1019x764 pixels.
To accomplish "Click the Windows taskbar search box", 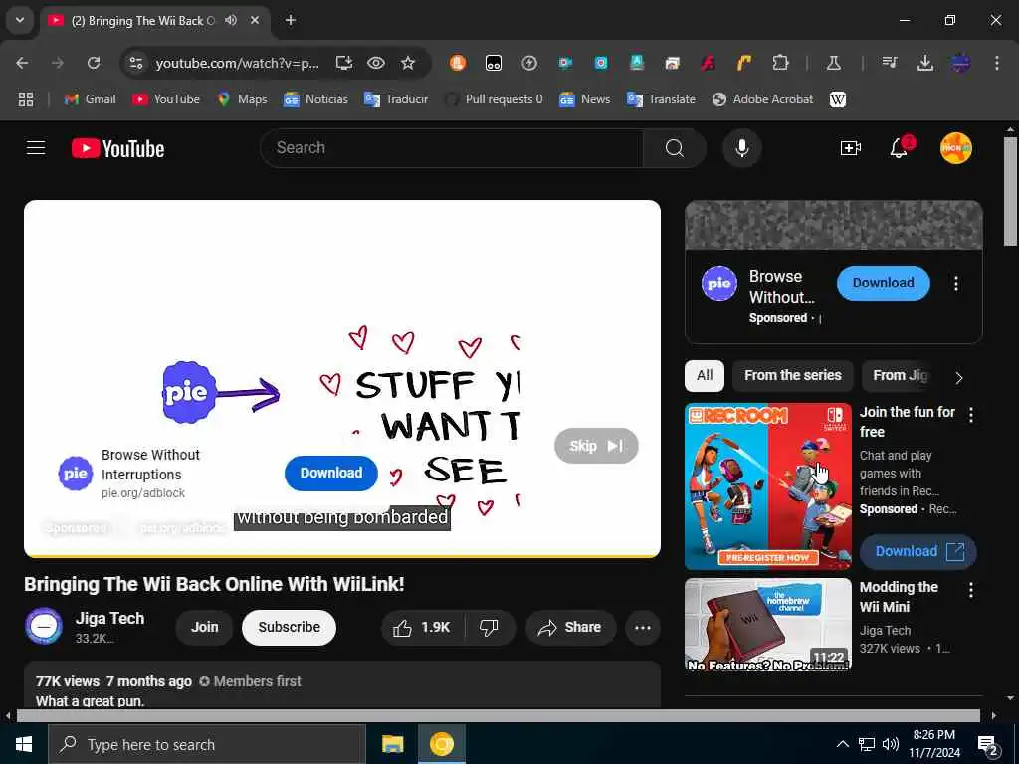I will tap(207, 744).
